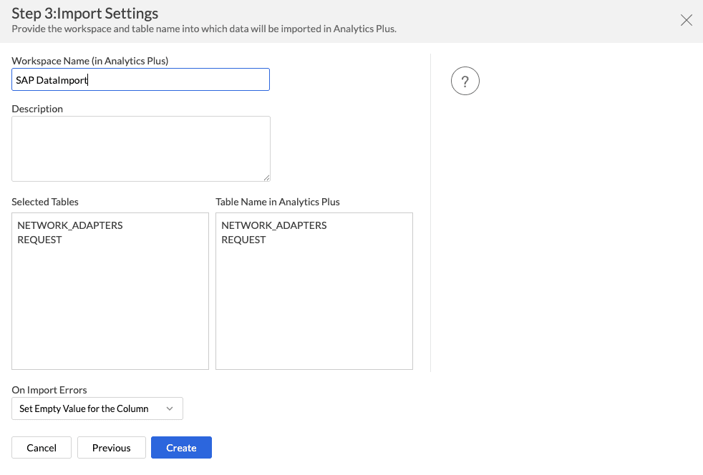Image resolution: width=703 pixels, height=475 pixels.
Task: Click the Table Name in Analytics Plus heading
Action: pos(278,202)
